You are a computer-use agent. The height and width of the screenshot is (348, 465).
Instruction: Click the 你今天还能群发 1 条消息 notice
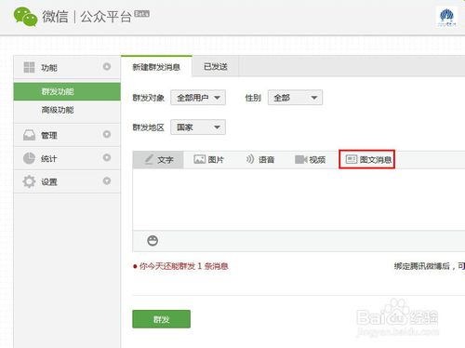183,266
